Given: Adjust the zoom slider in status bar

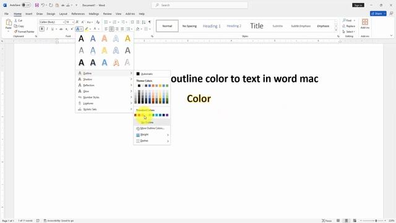Looking at the screenshot, I should [x=376, y=221].
